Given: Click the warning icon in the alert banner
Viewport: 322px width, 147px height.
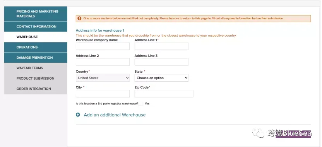Looking at the screenshot, I should coord(79,18).
